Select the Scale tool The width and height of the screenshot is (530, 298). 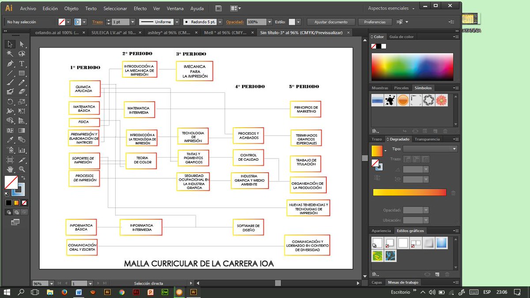click(22, 102)
